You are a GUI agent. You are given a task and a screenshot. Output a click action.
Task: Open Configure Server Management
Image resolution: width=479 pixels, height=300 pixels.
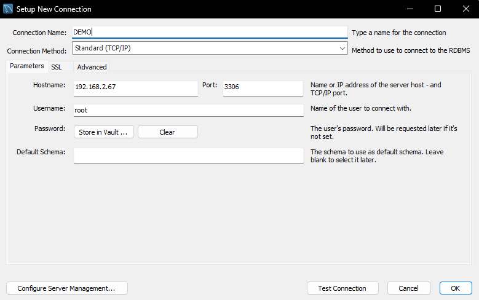point(66,288)
